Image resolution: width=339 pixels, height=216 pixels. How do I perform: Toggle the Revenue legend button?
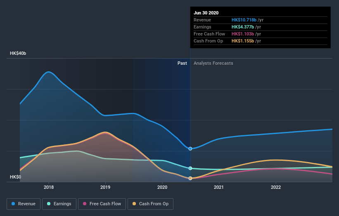(x=24, y=204)
